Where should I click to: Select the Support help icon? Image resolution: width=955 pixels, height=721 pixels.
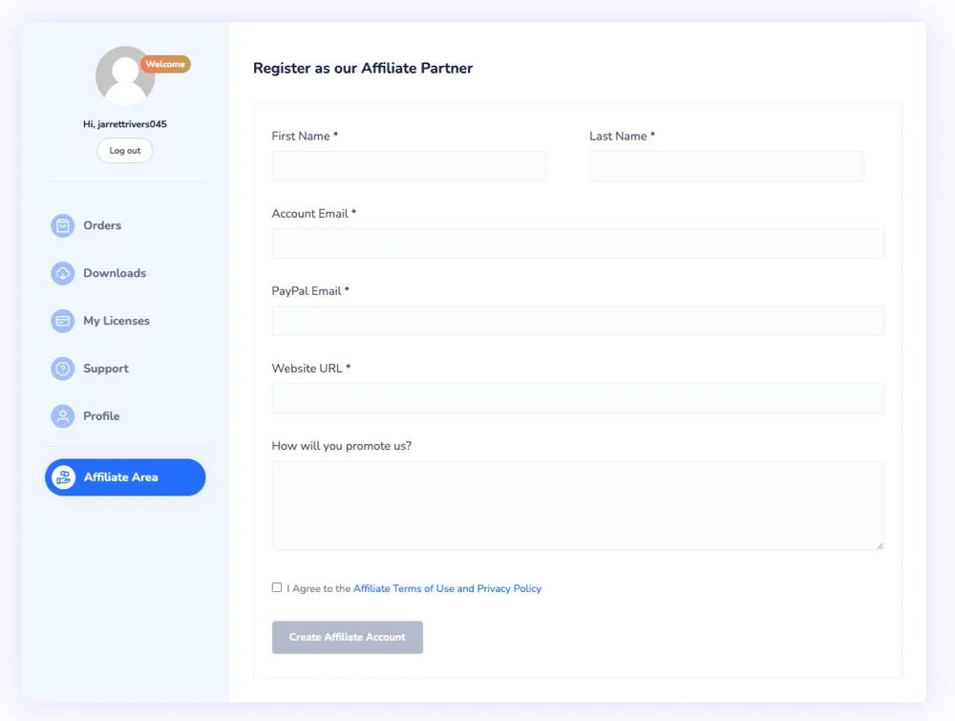[x=61, y=369]
